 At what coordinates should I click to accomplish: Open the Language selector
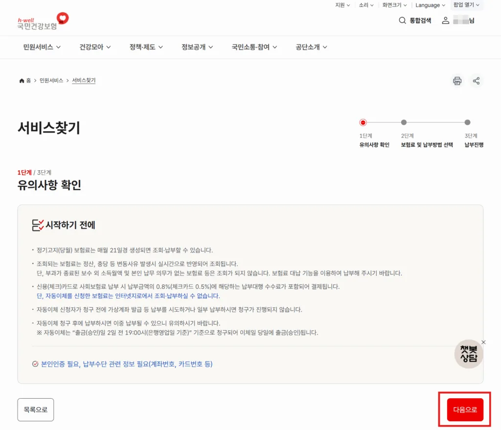(430, 5)
